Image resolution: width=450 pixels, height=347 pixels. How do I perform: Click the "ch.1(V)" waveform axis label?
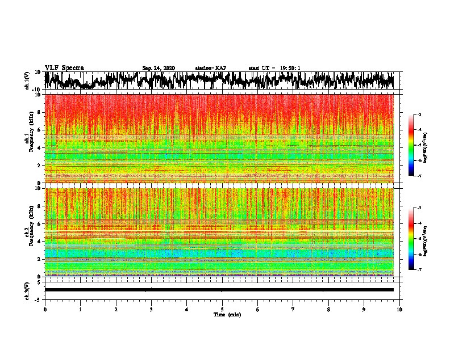pos(27,81)
